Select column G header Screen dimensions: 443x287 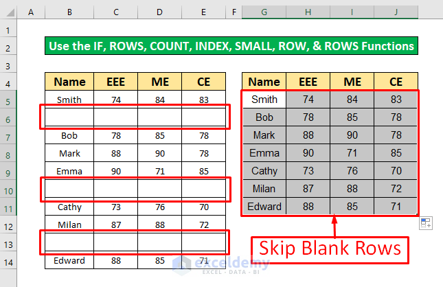click(264, 13)
